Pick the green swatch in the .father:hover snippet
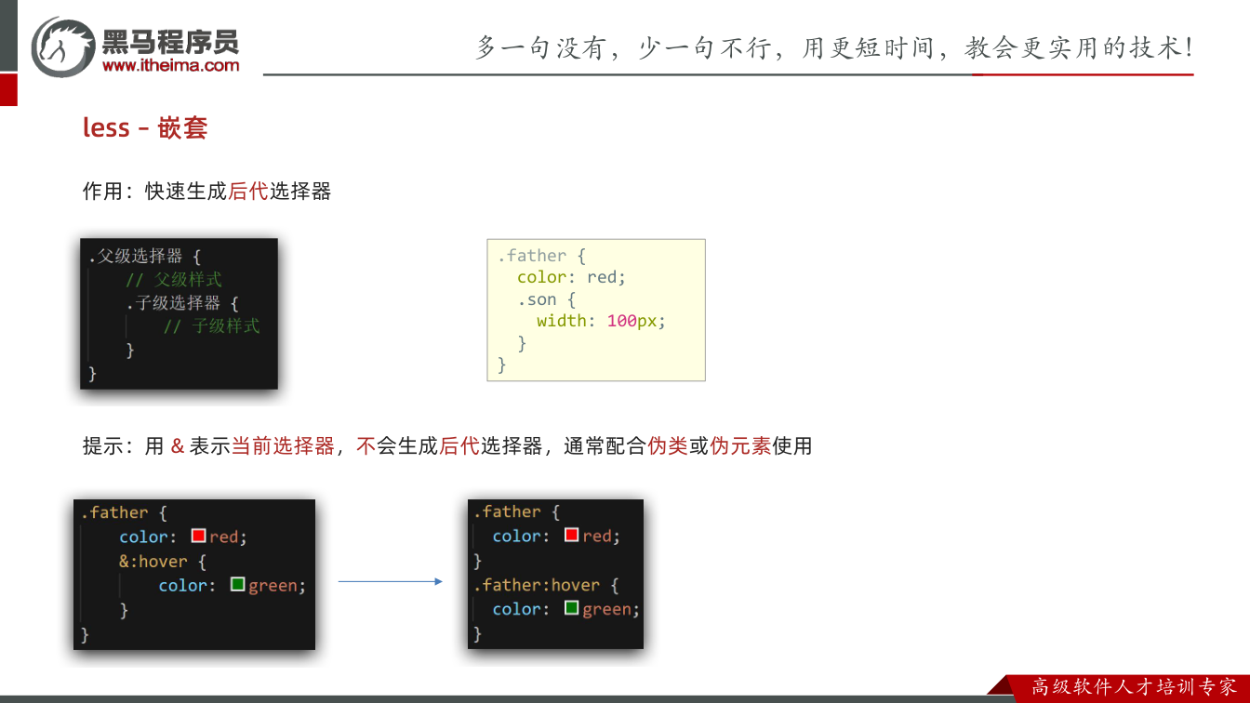The height and width of the screenshot is (703, 1250). [x=572, y=608]
